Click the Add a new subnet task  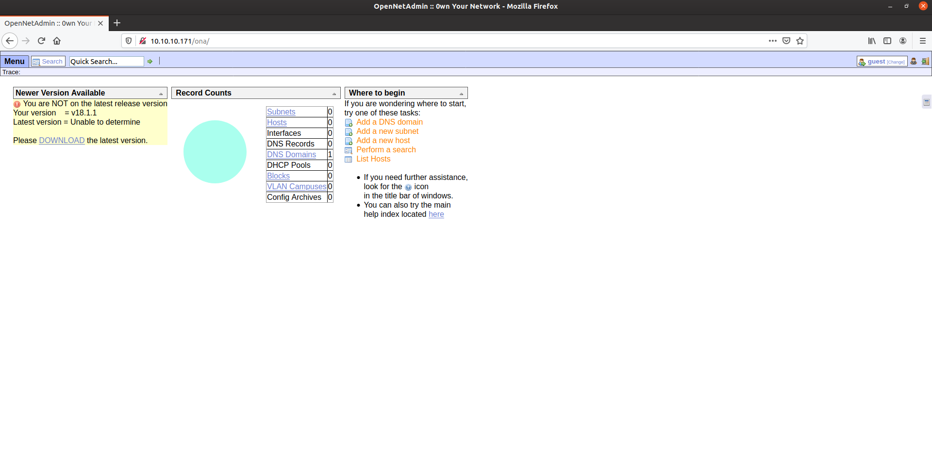[x=387, y=131]
